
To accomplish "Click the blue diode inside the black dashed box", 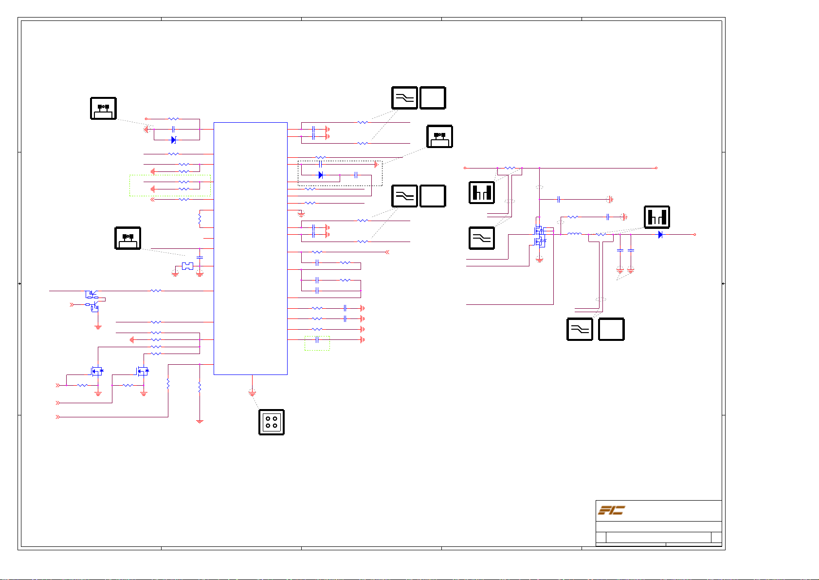I will [x=321, y=175].
